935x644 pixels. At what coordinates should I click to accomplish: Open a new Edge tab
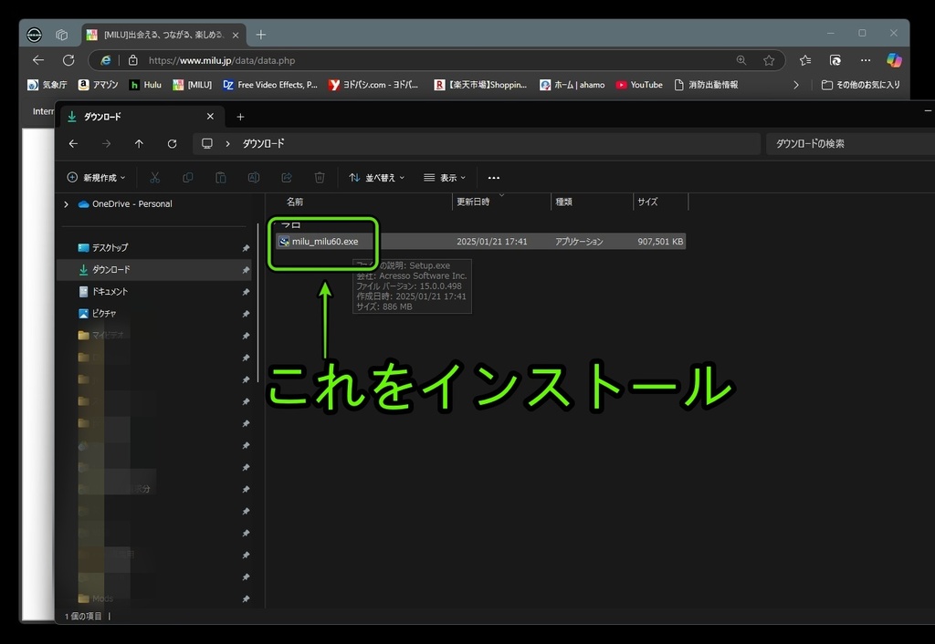click(260, 35)
